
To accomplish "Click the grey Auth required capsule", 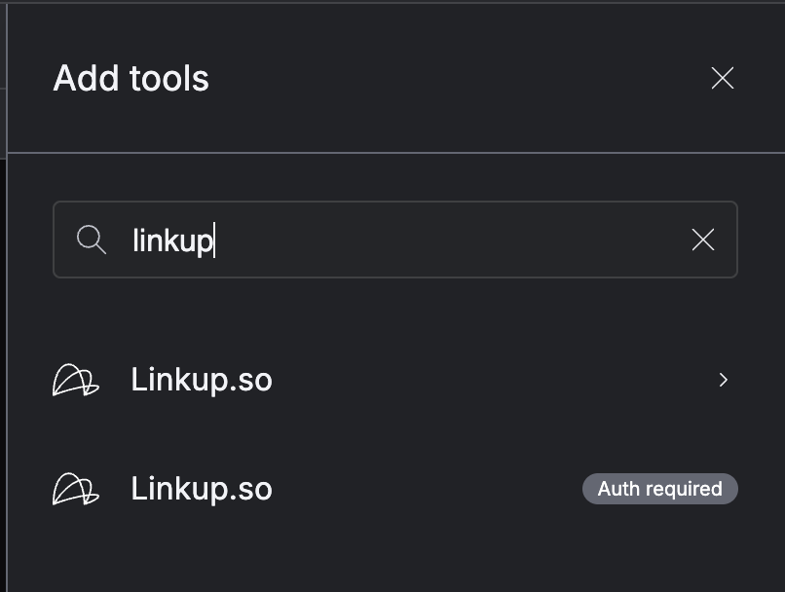I will pos(659,489).
